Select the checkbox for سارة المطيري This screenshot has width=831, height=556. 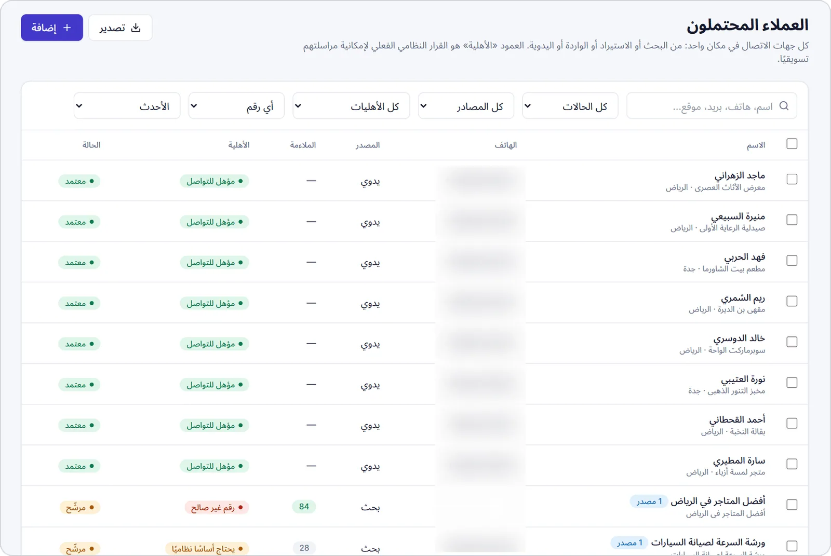[792, 464]
